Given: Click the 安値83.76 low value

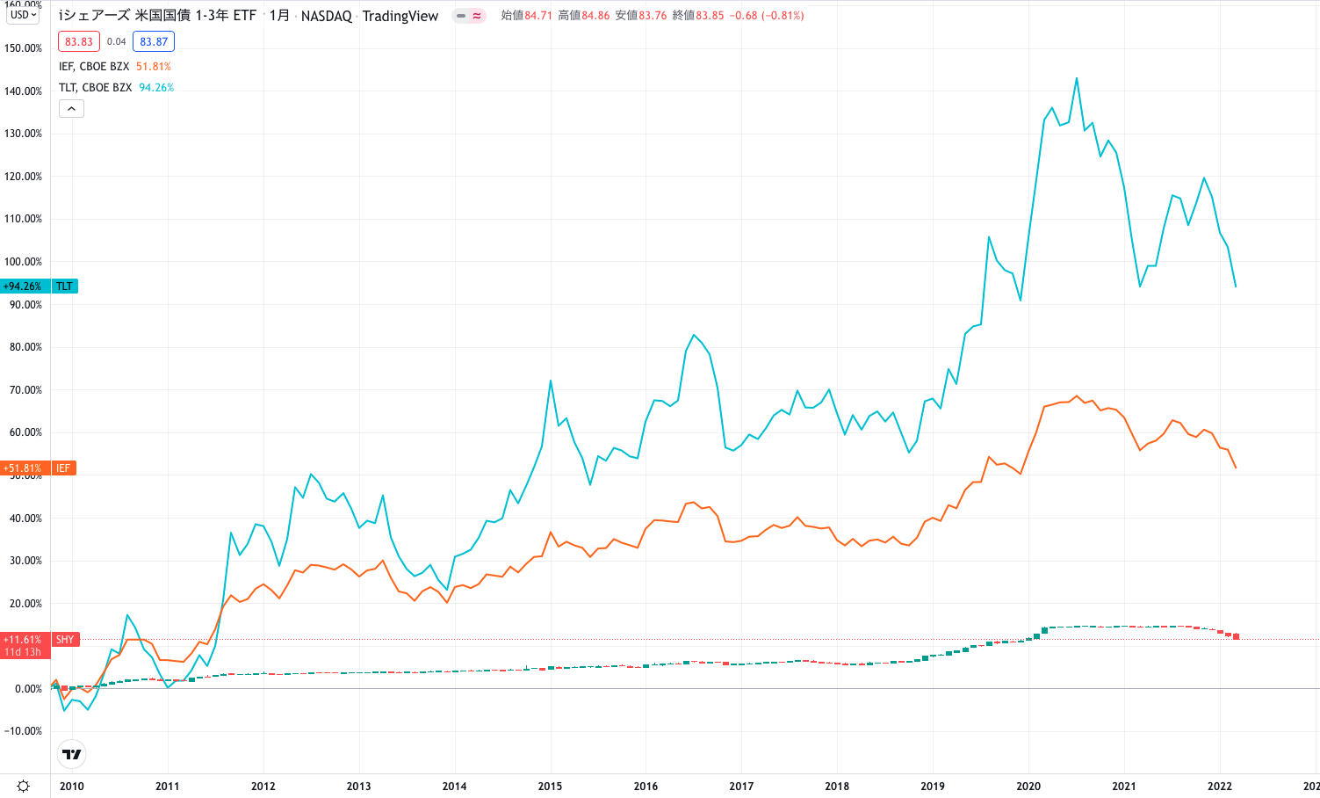Looking at the screenshot, I should pyautogui.click(x=640, y=16).
